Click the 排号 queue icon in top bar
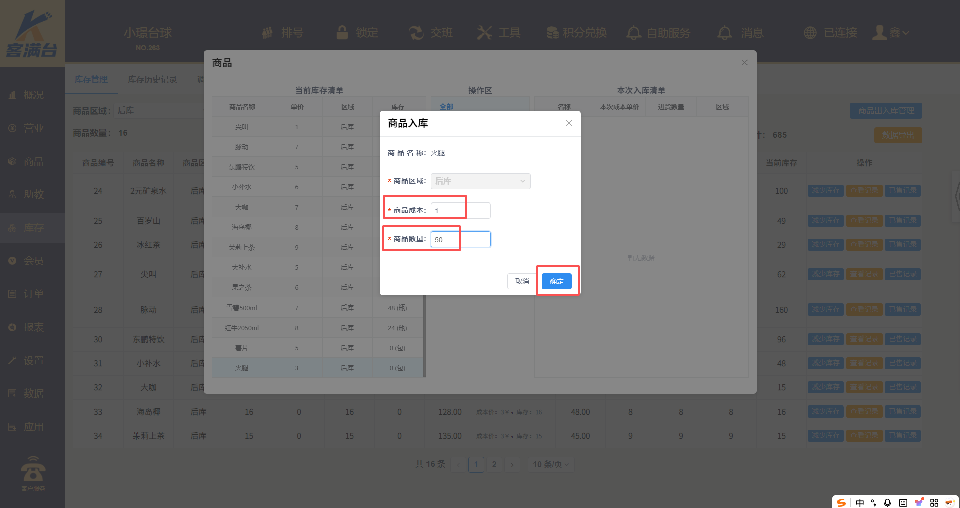 click(268, 33)
